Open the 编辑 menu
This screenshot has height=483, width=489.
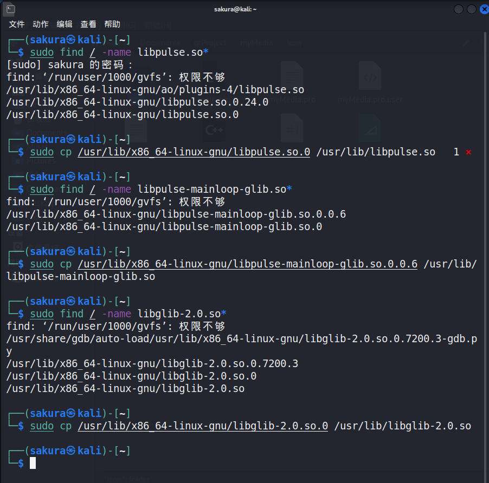tap(65, 24)
